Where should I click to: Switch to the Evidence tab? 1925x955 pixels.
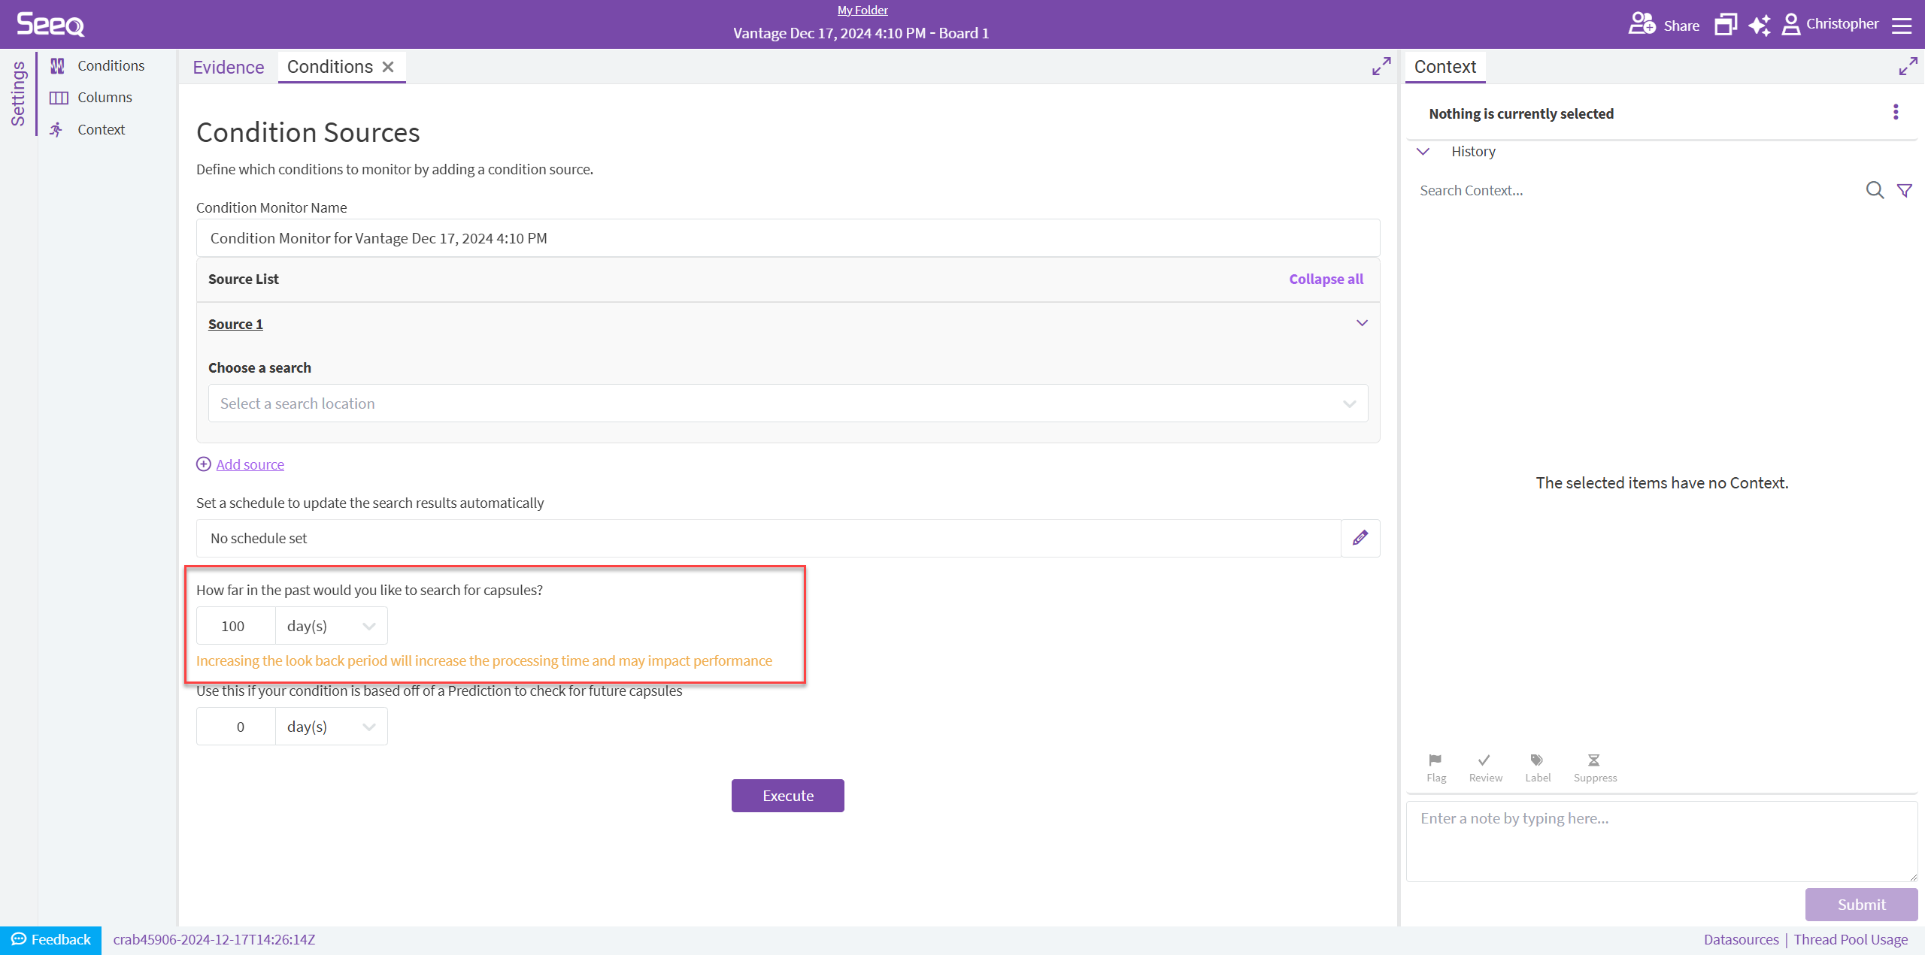click(x=228, y=67)
